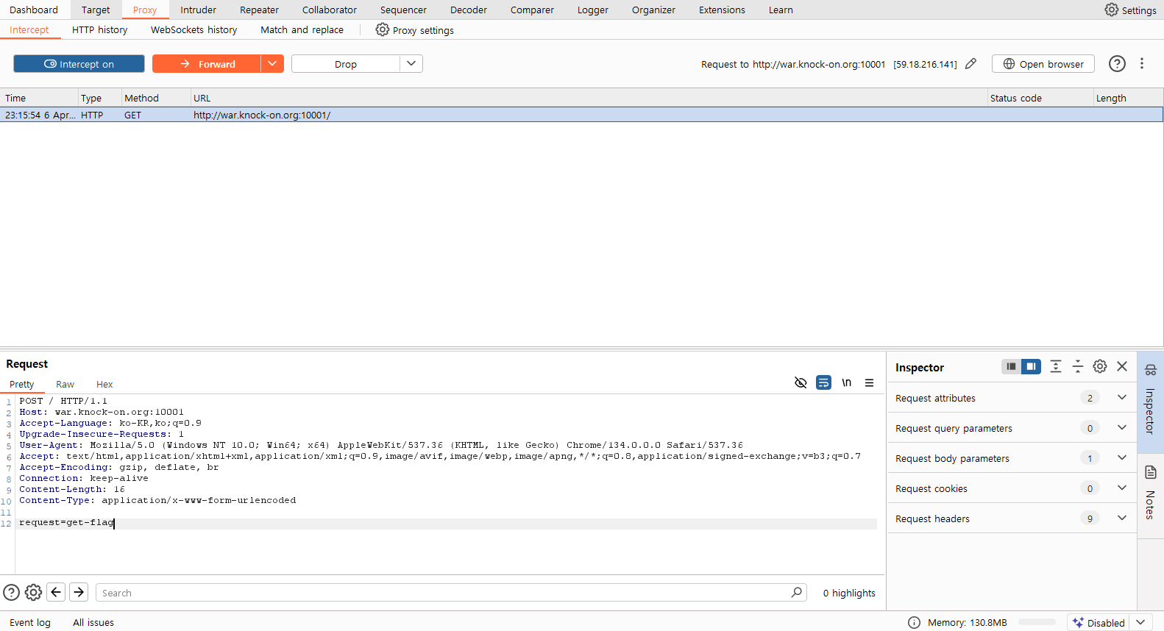
Task: Edit target with pencil icon
Action: [970, 64]
